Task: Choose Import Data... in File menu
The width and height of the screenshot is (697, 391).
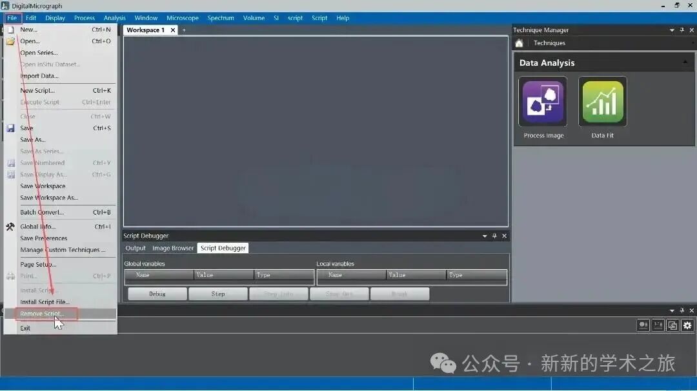Action: click(61, 76)
